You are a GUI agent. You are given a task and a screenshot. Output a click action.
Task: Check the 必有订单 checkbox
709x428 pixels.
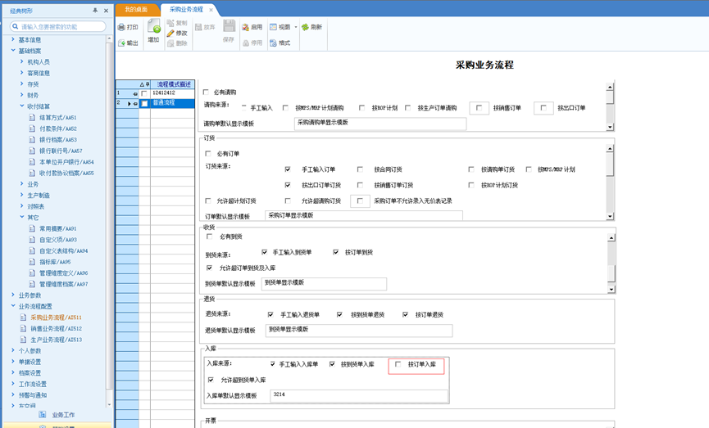tap(208, 154)
